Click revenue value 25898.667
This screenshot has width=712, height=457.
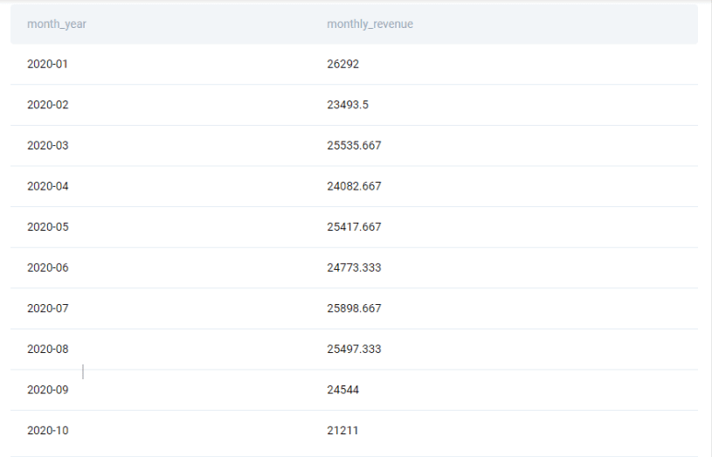pyautogui.click(x=354, y=308)
